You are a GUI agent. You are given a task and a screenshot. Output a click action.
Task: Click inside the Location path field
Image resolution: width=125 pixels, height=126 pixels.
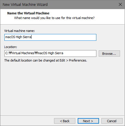point(50,53)
